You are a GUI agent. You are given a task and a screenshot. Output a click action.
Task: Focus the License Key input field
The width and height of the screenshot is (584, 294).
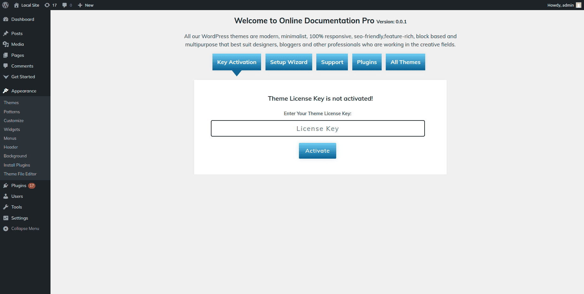point(318,128)
